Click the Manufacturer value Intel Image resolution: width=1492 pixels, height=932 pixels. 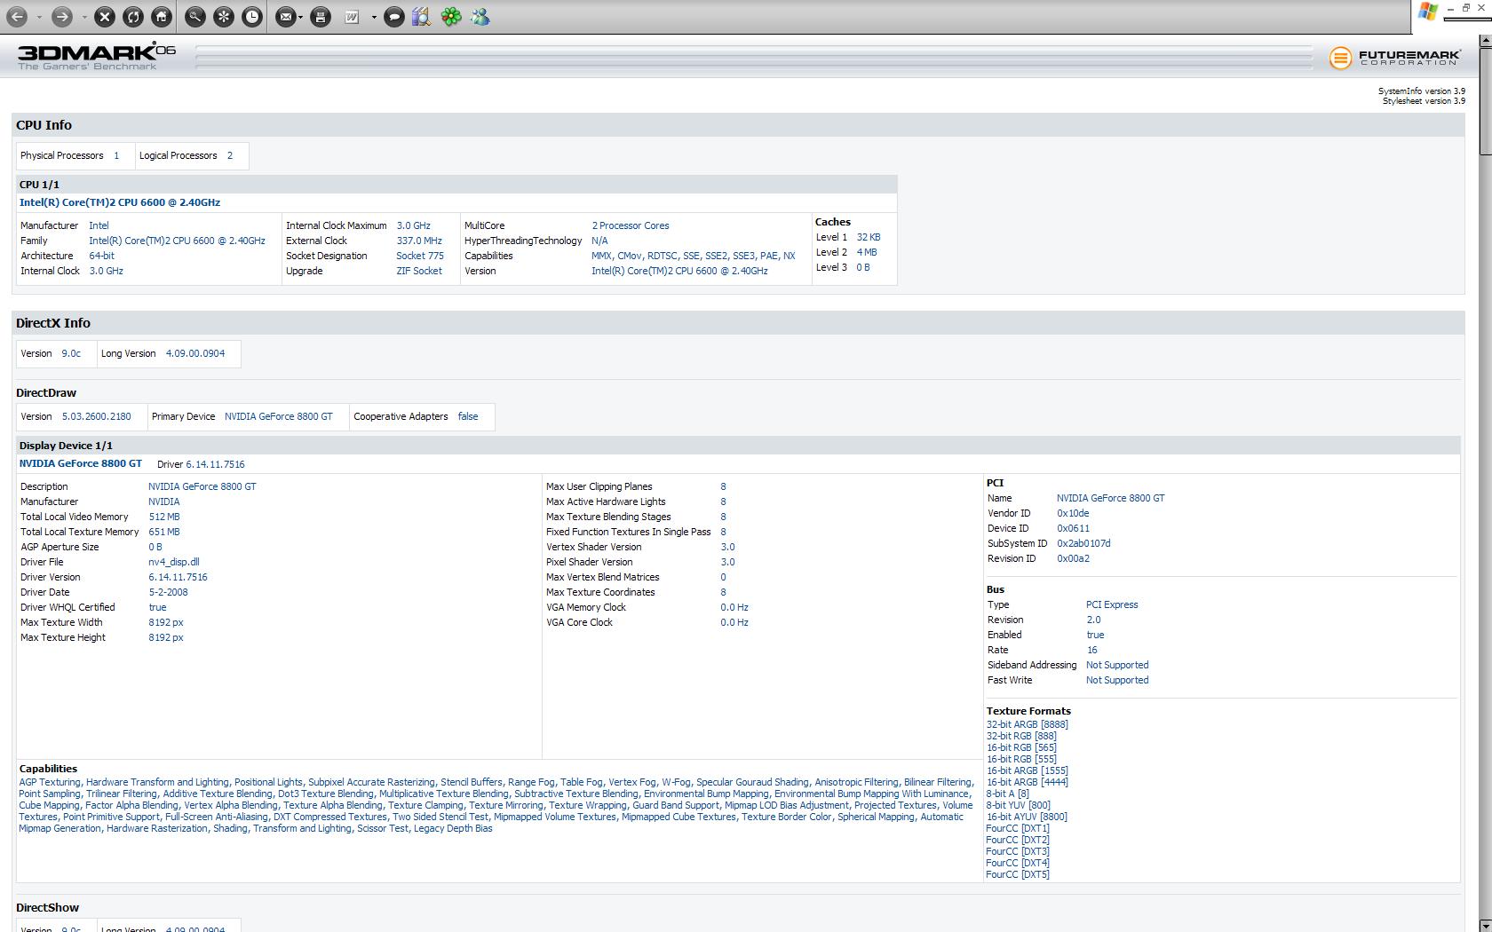[99, 225]
